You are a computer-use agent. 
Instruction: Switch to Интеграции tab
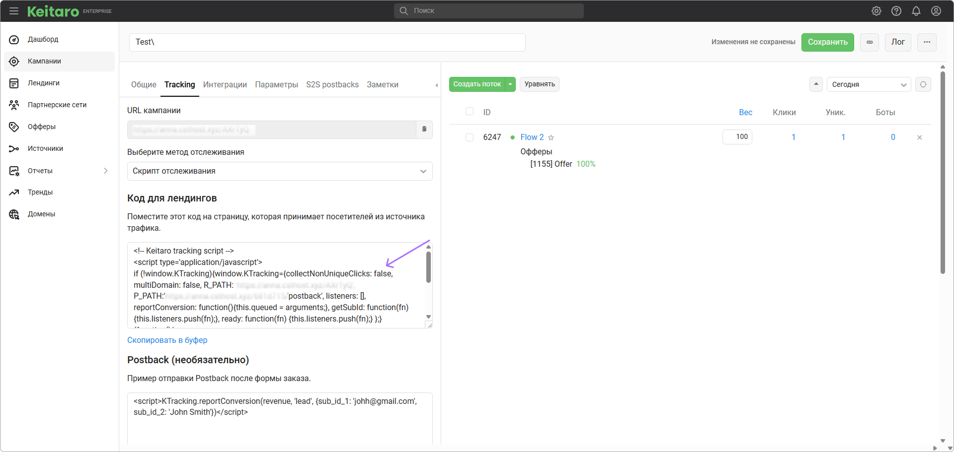225,84
